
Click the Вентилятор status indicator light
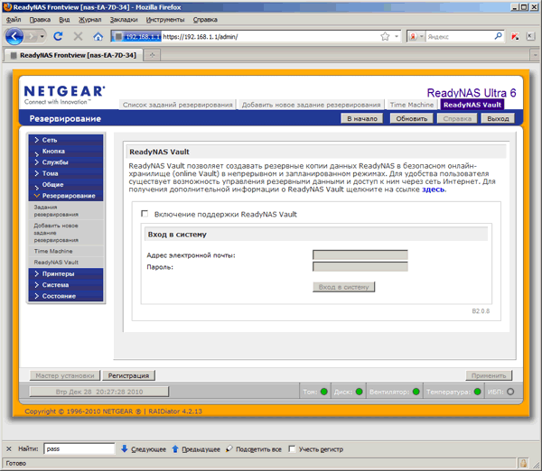(416, 392)
